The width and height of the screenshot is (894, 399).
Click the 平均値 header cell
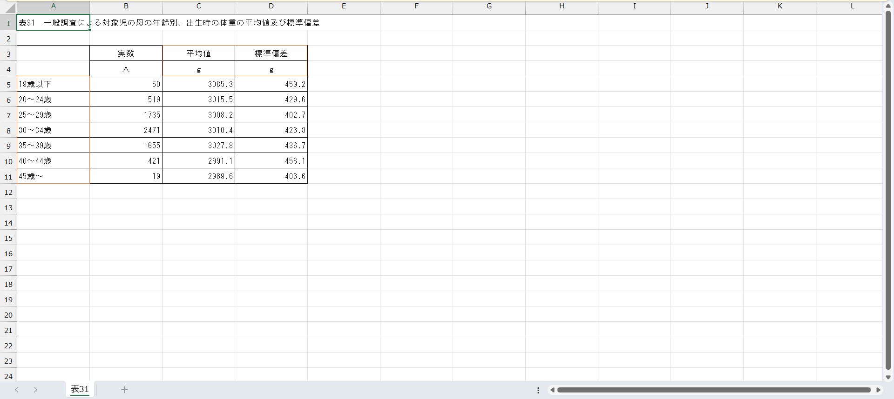[x=198, y=53]
